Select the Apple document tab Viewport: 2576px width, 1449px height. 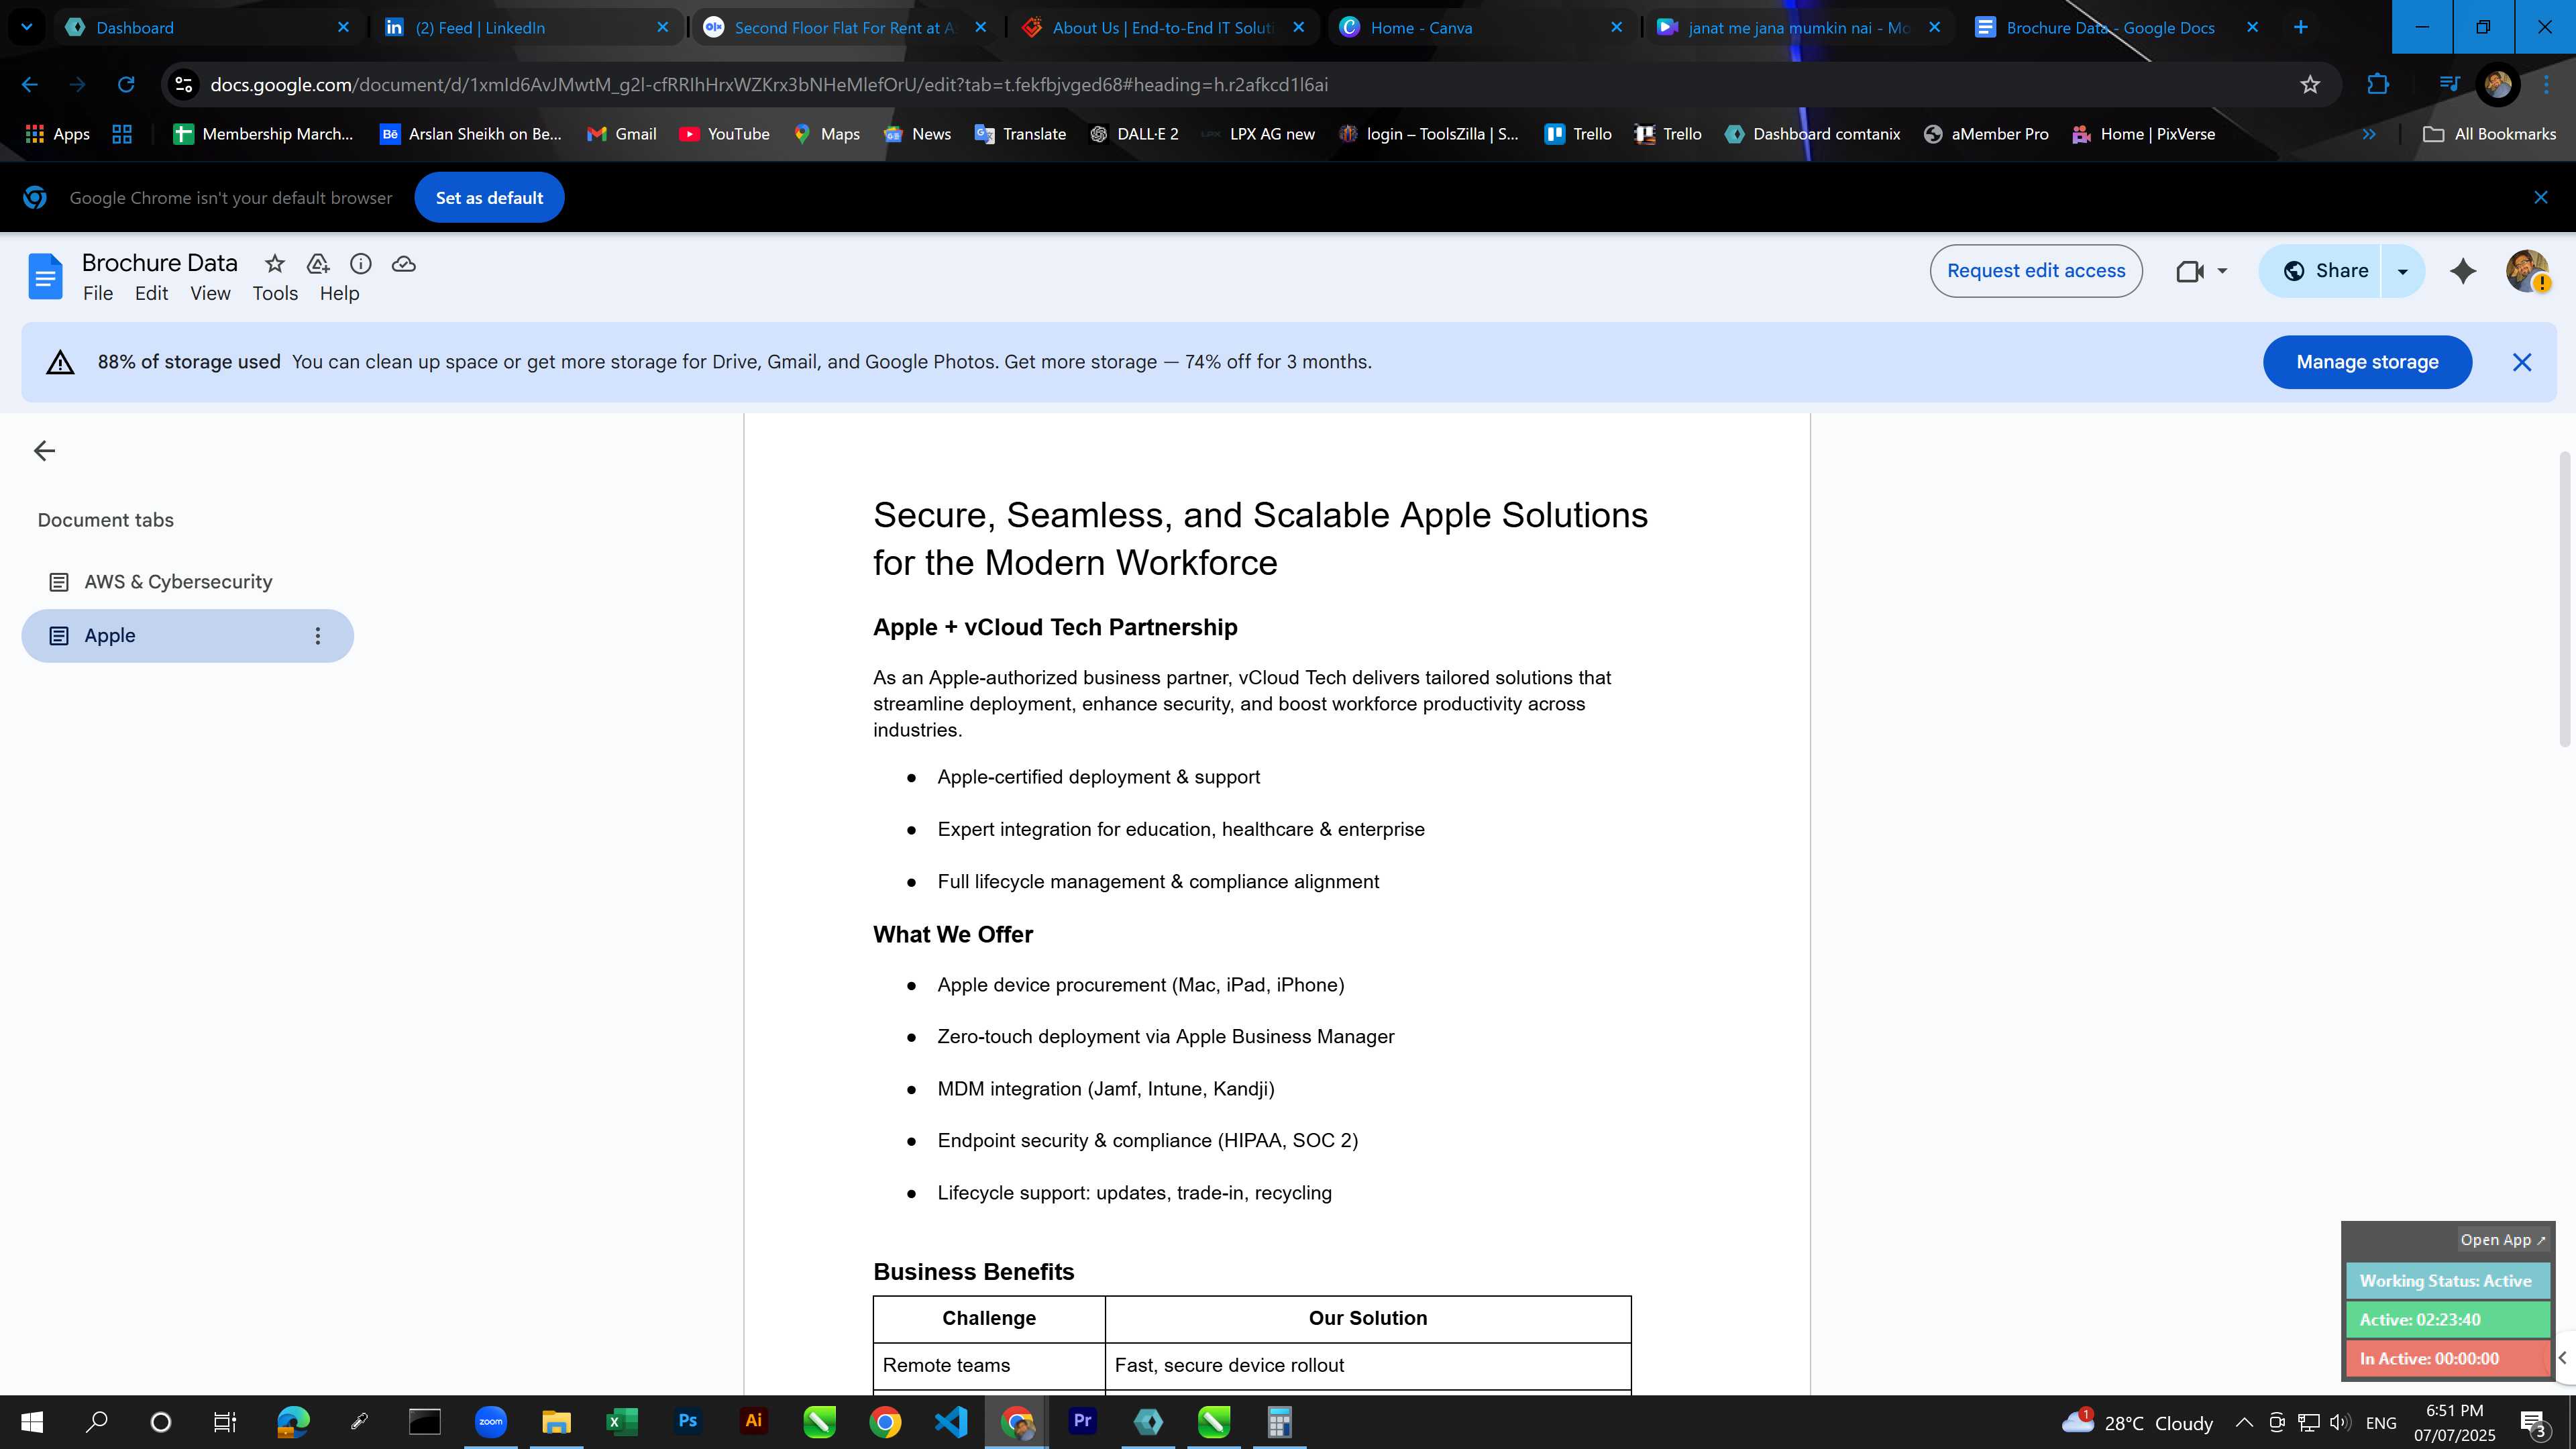click(x=188, y=636)
